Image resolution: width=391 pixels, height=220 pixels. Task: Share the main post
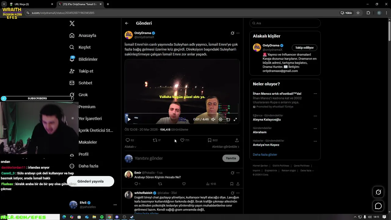pos(237,140)
